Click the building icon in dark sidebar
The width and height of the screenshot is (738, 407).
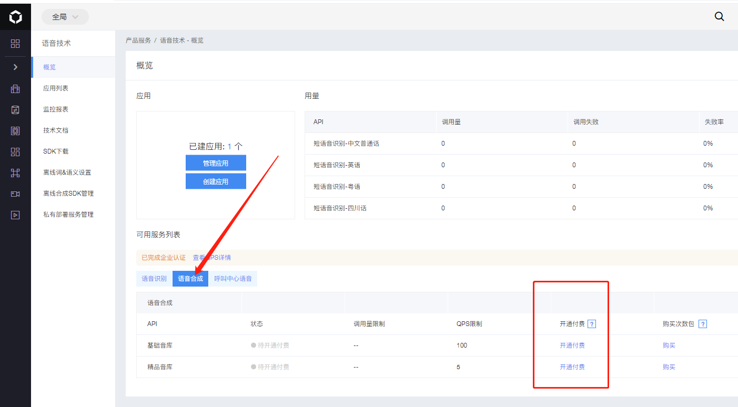(15, 89)
